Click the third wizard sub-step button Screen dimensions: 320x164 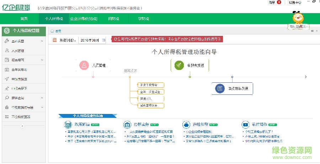[151, 99]
